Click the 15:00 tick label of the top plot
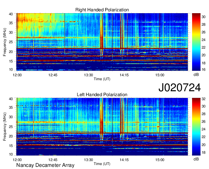 coord(160,75)
